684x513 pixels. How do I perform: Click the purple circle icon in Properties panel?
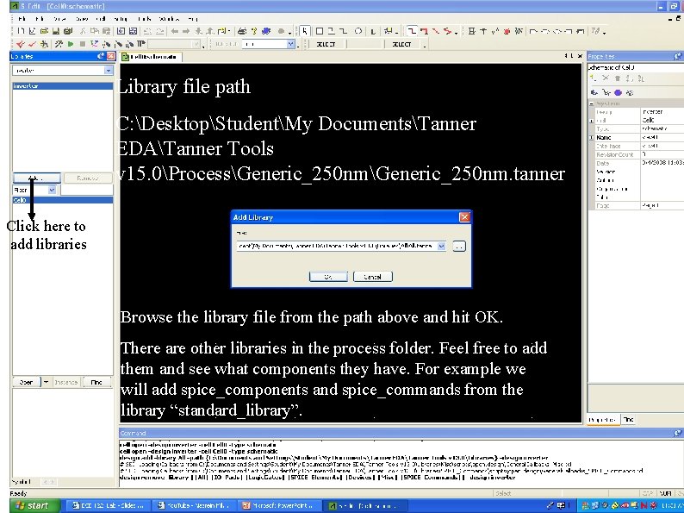click(x=618, y=92)
